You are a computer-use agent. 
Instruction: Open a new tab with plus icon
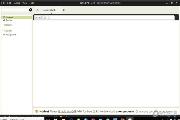pos(64,10)
